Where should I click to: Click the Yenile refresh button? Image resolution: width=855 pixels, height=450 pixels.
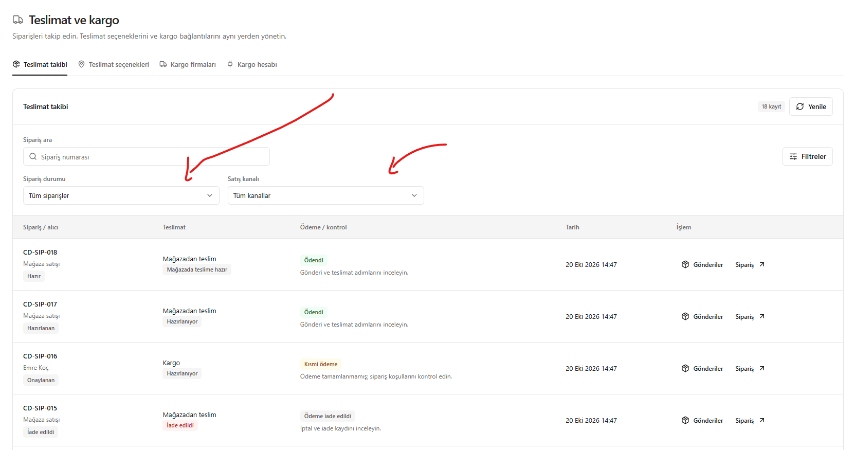pos(811,106)
